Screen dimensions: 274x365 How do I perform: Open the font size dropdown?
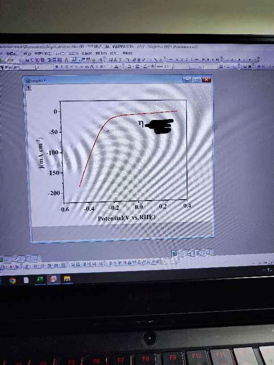(x=51, y=67)
